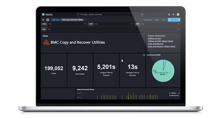This screenshot has width=222, height=118.
Task: Click the BMC Copy and Recover Utilities heading
Action: (x=78, y=42)
